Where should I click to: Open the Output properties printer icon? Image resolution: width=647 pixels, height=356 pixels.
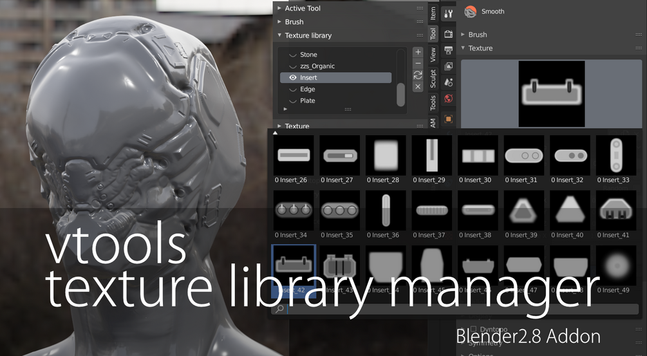448,50
